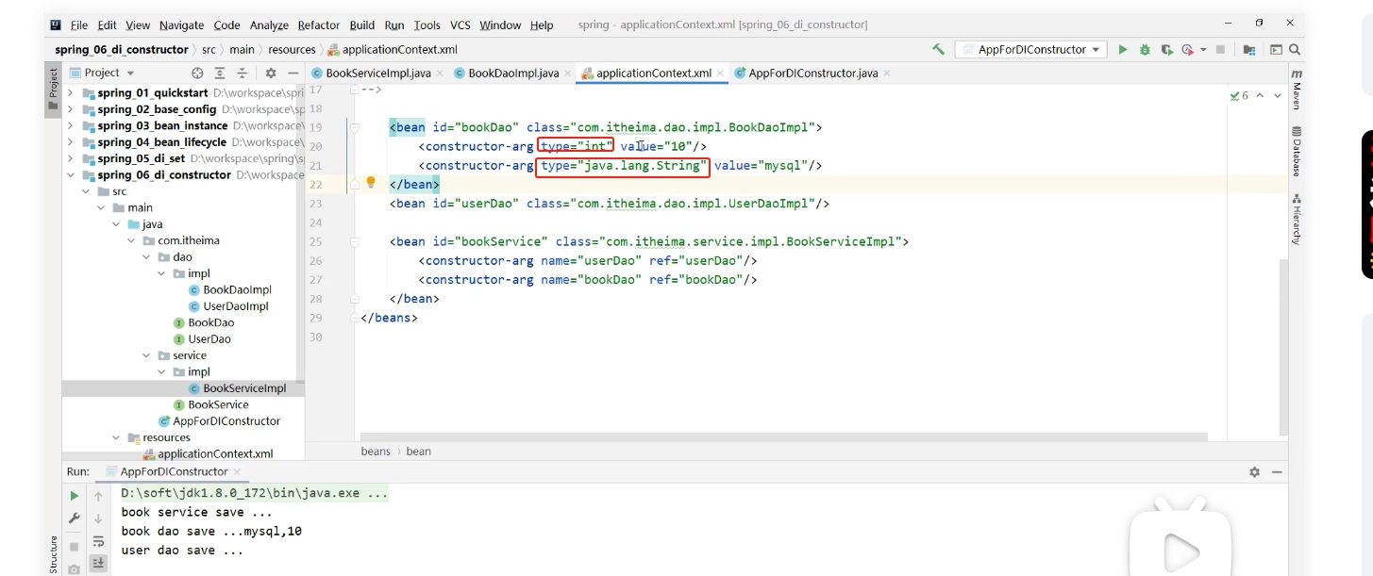Close AppForDIConstructor tab in Run panel

236,471
